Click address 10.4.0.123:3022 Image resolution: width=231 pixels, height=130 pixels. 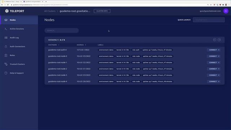(83, 75)
